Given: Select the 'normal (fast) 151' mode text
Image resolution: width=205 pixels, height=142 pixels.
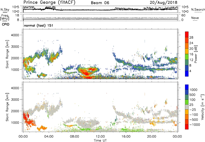Looking at the screenshot, I should 39,25.
